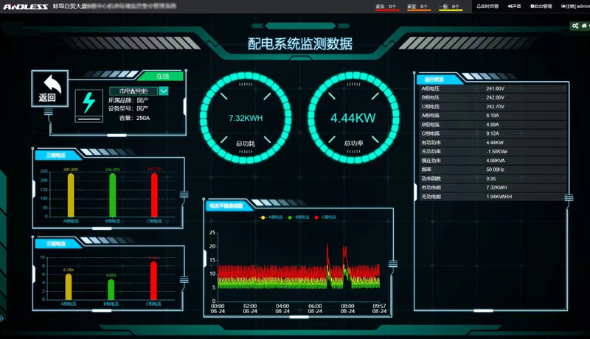Click 注销 logout for admin
The image size is (590, 339).
(575, 7)
